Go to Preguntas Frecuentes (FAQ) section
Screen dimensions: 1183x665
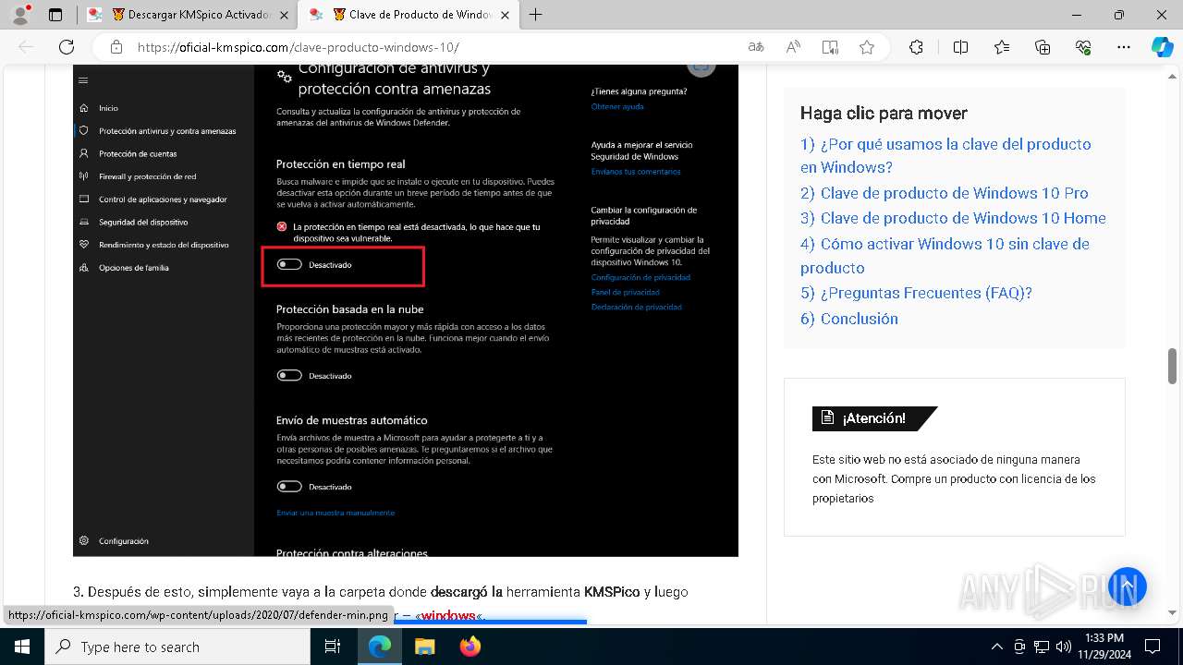tap(916, 293)
